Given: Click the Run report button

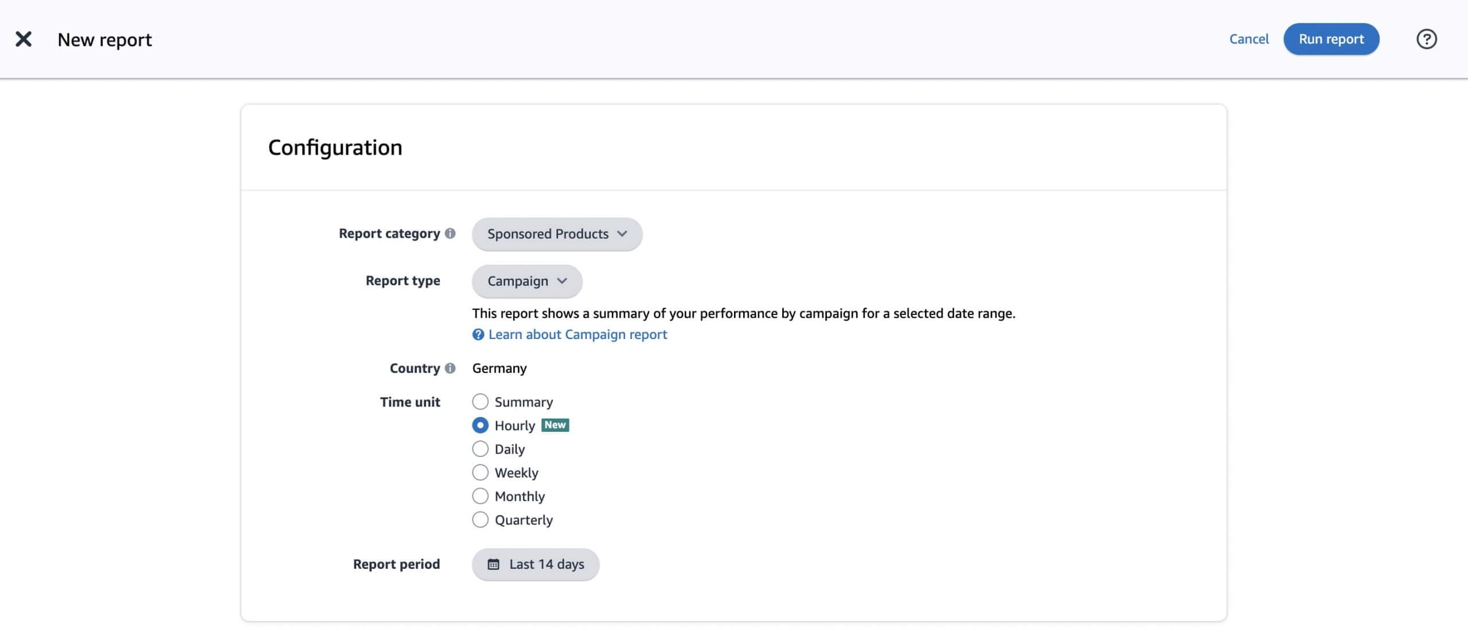Looking at the screenshot, I should point(1330,39).
